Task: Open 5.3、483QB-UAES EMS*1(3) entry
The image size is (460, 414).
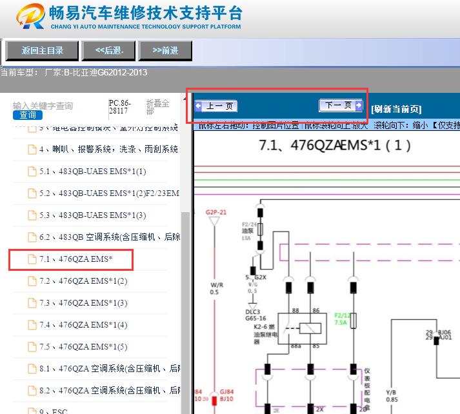Action: [93, 215]
